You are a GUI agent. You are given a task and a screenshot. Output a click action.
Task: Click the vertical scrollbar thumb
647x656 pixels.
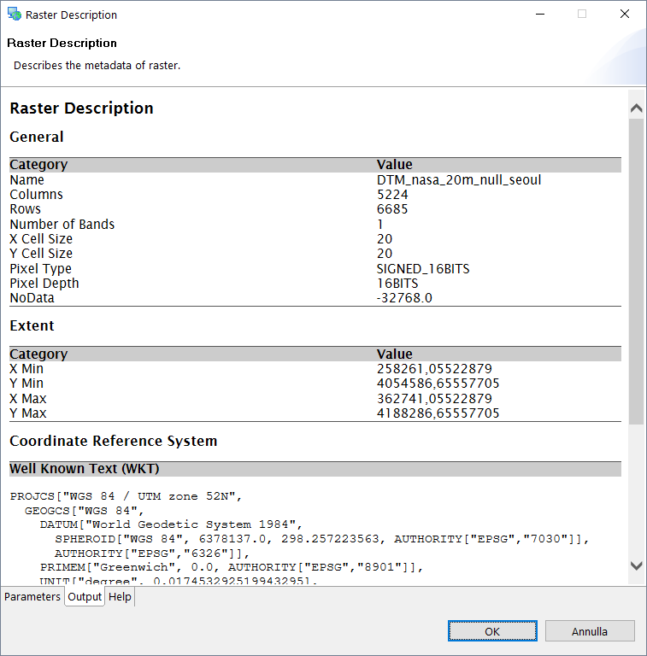pos(636,272)
